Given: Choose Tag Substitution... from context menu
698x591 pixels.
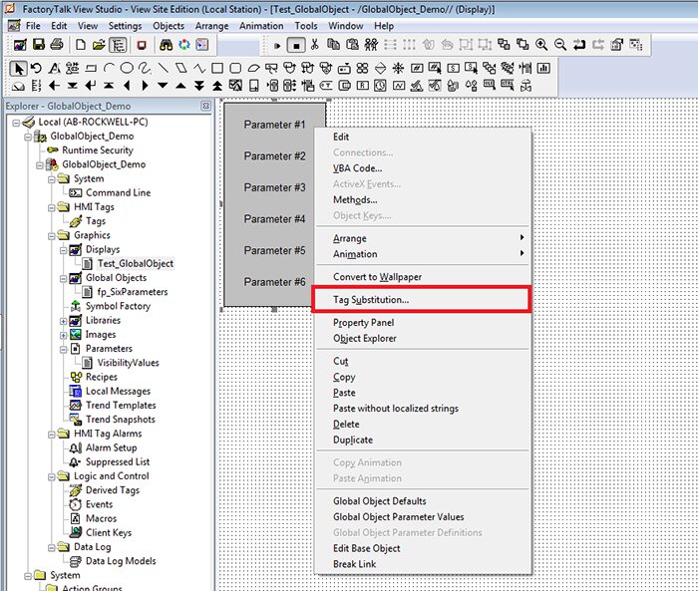Looking at the screenshot, I should point(422,300).
